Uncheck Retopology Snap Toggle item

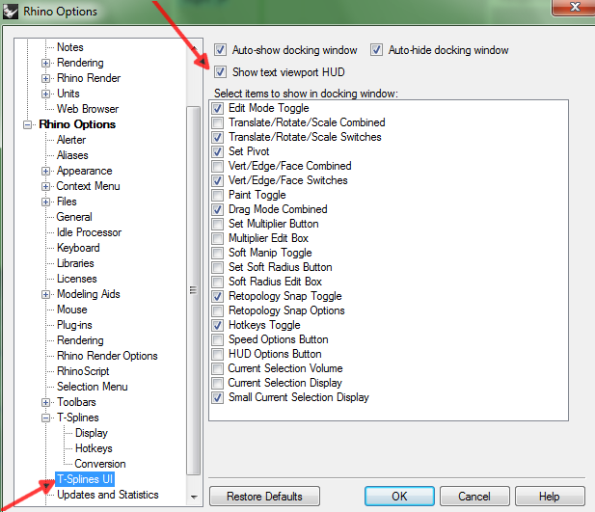click(x=218, y=296)
